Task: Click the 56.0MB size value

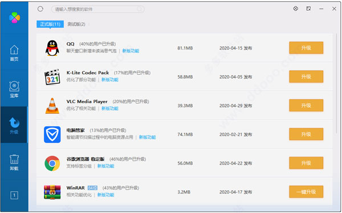Action: coord(185,163)
